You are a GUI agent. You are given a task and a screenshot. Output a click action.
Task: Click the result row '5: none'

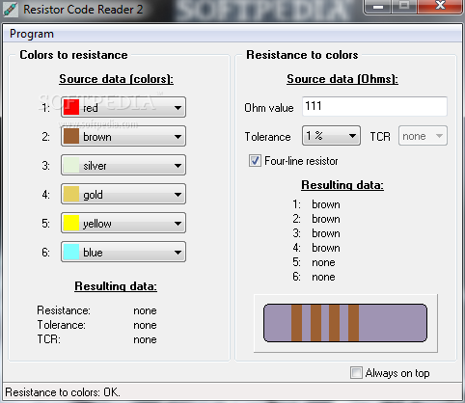point(314,262)
